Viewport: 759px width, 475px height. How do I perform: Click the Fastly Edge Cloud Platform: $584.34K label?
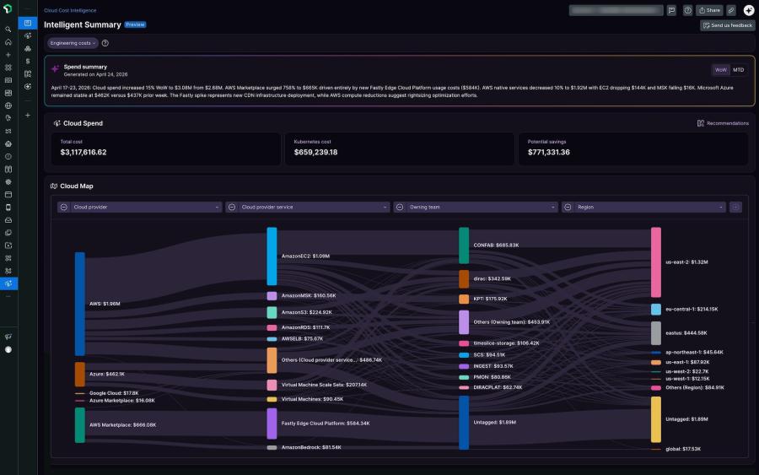point(326,424)
